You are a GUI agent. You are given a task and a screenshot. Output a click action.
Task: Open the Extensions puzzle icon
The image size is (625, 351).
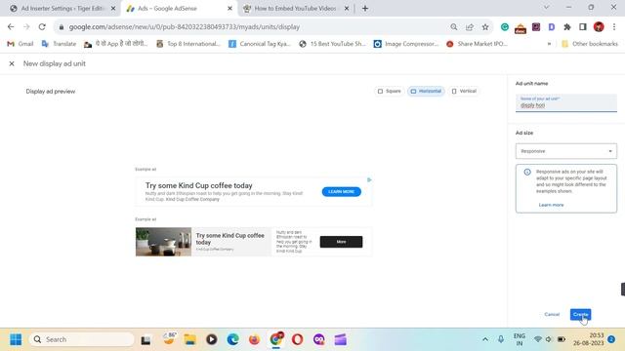click(x=567, y=26)
